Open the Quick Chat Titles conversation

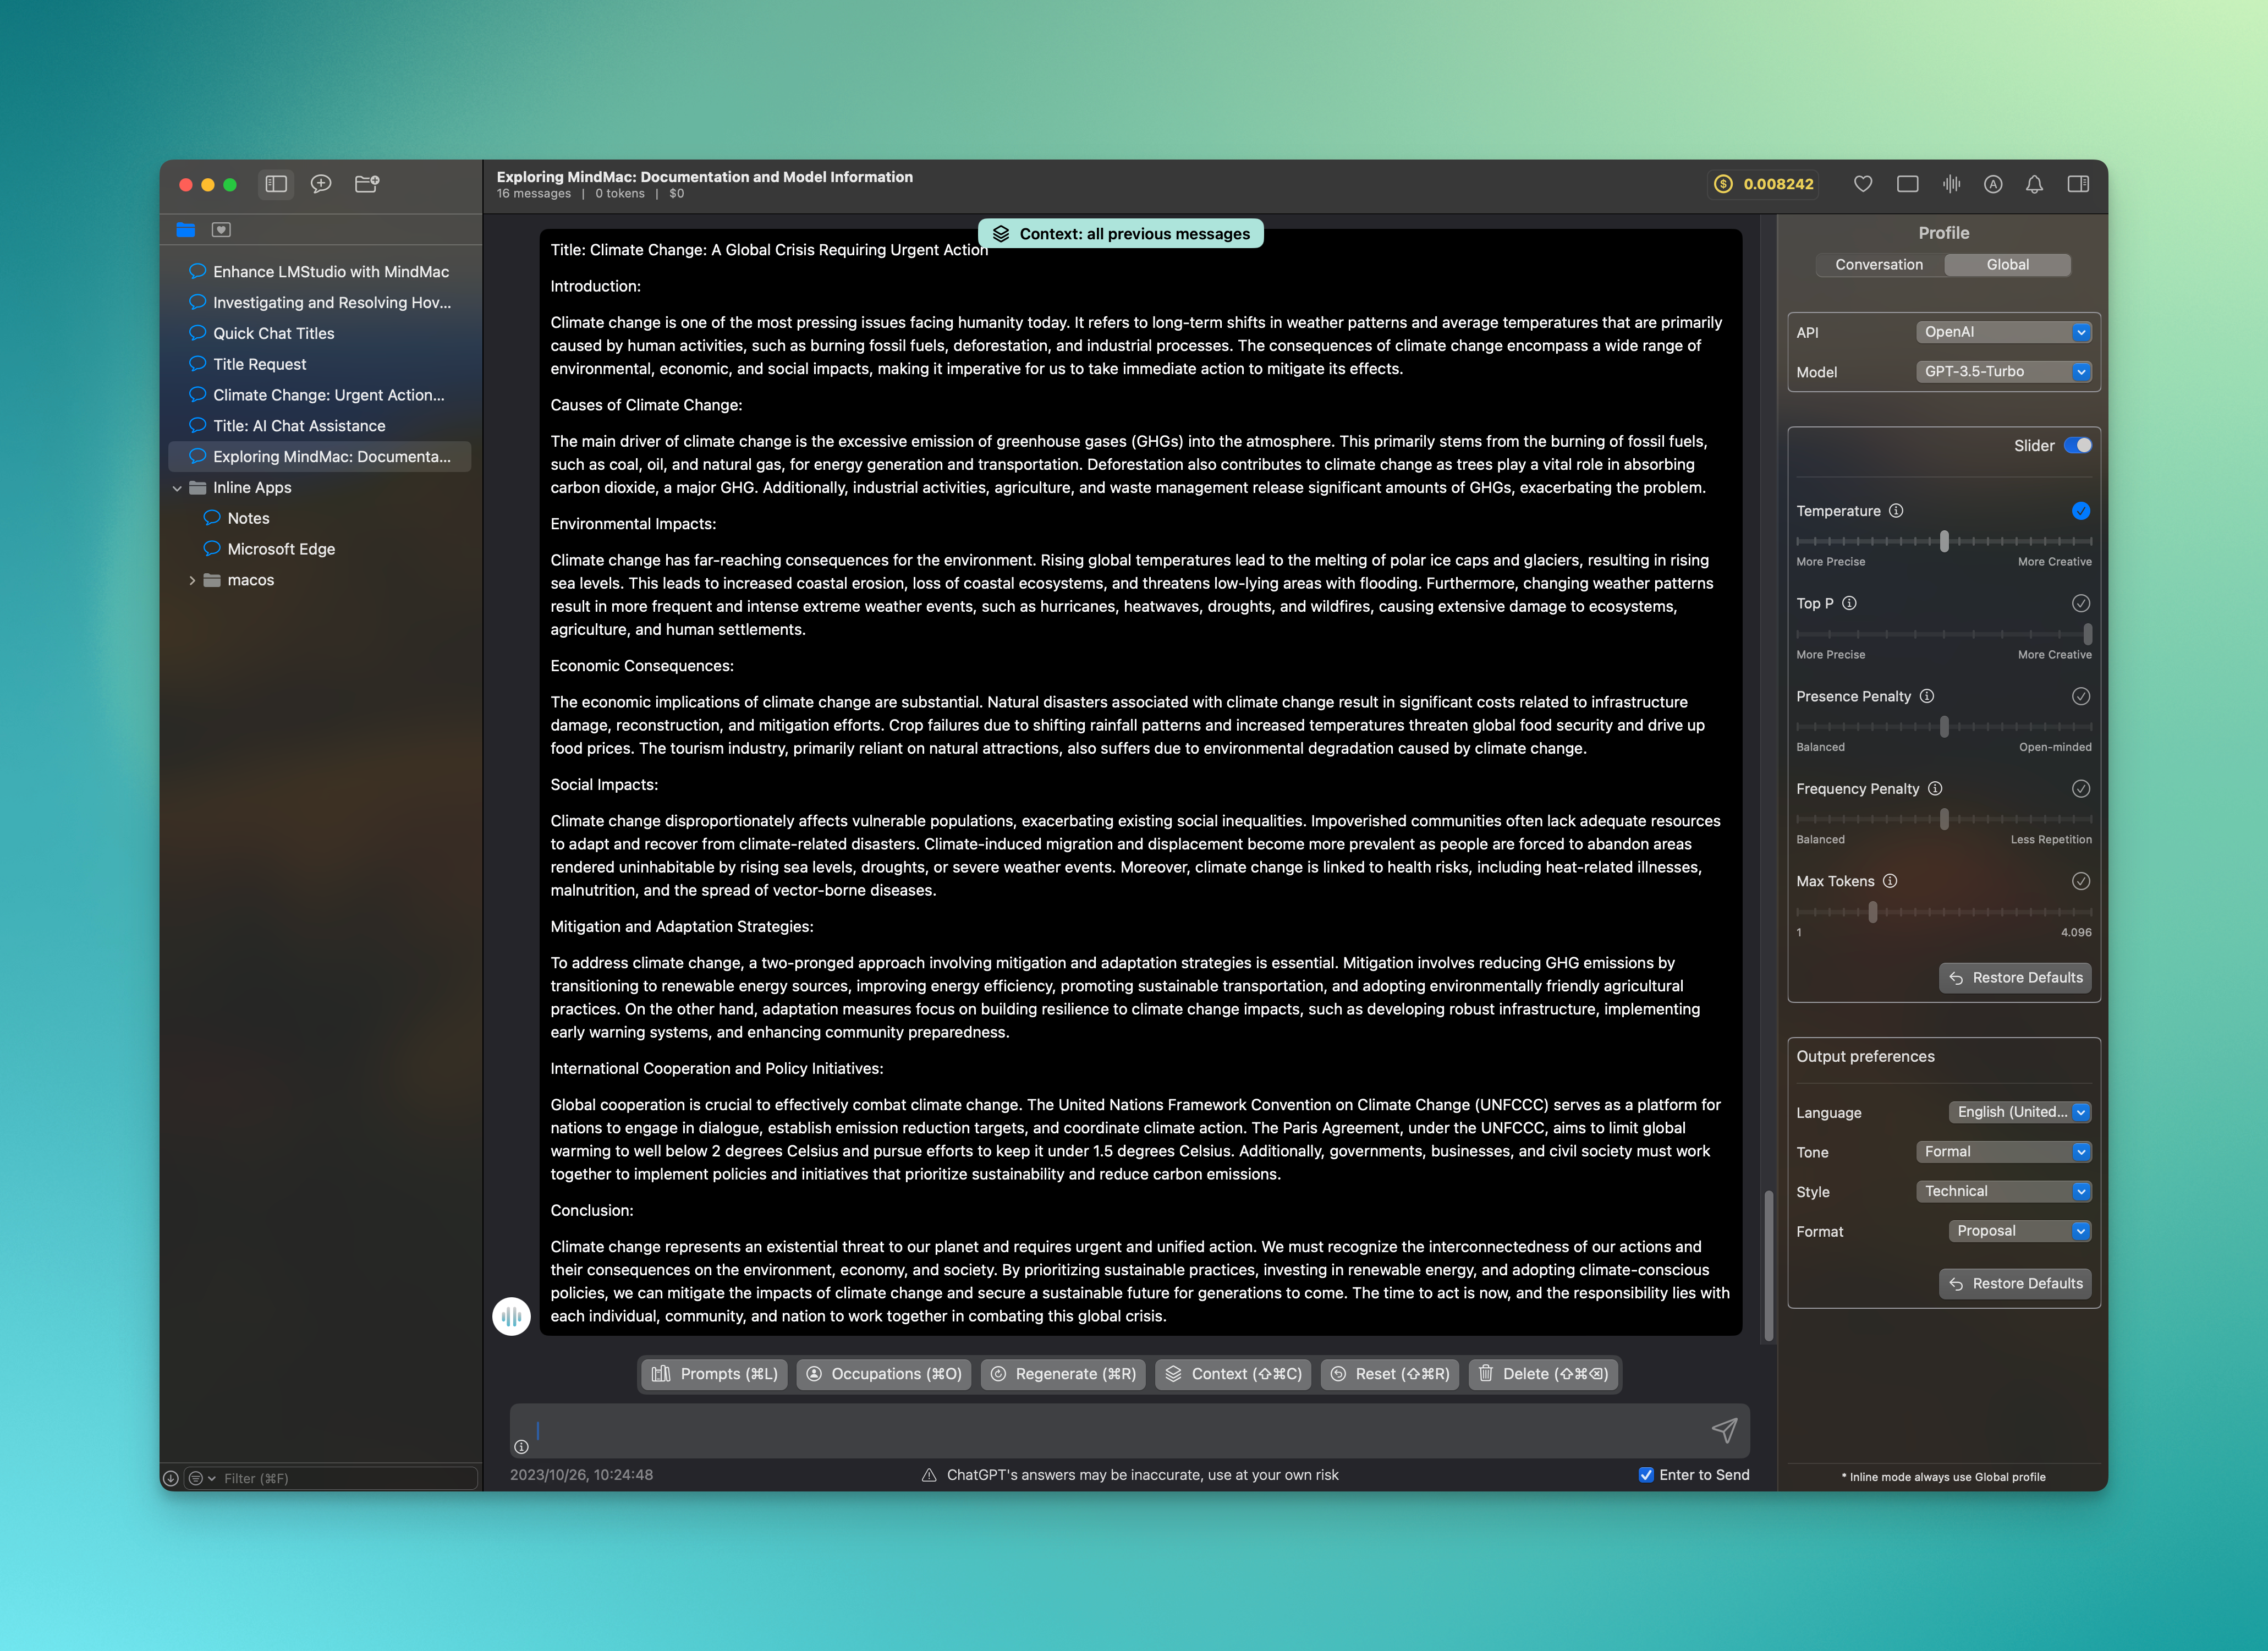coord(320,333)
